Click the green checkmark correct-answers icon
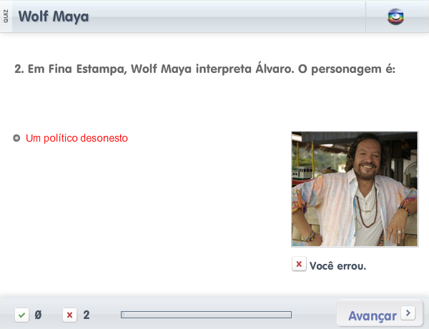This screenshot has height=329, width=429. tap(22, 315)
